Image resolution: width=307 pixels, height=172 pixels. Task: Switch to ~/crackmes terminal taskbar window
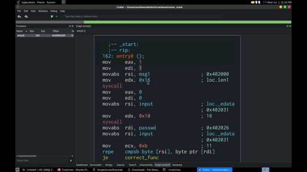point(172,170)
